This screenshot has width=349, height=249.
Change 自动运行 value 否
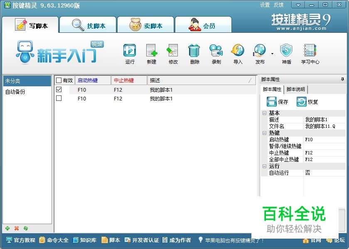(324, 173)
